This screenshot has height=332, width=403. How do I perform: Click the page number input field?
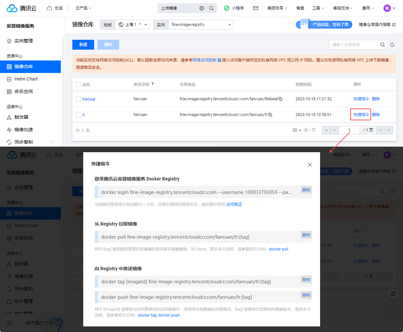pyautogui.click(x=349, y=130)
